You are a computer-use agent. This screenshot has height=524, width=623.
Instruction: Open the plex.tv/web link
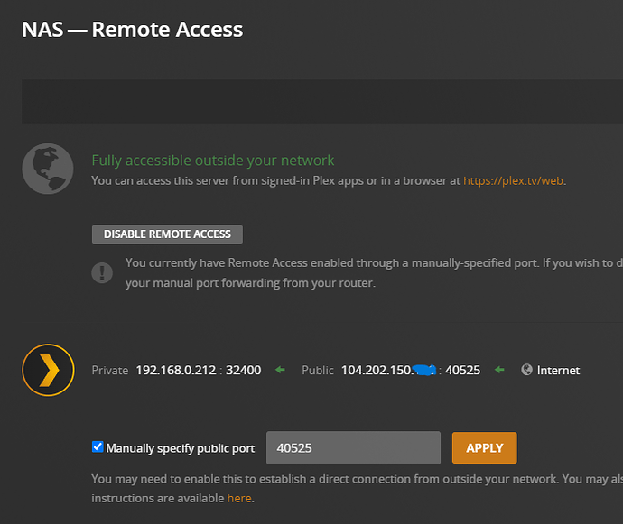[514, 180]
